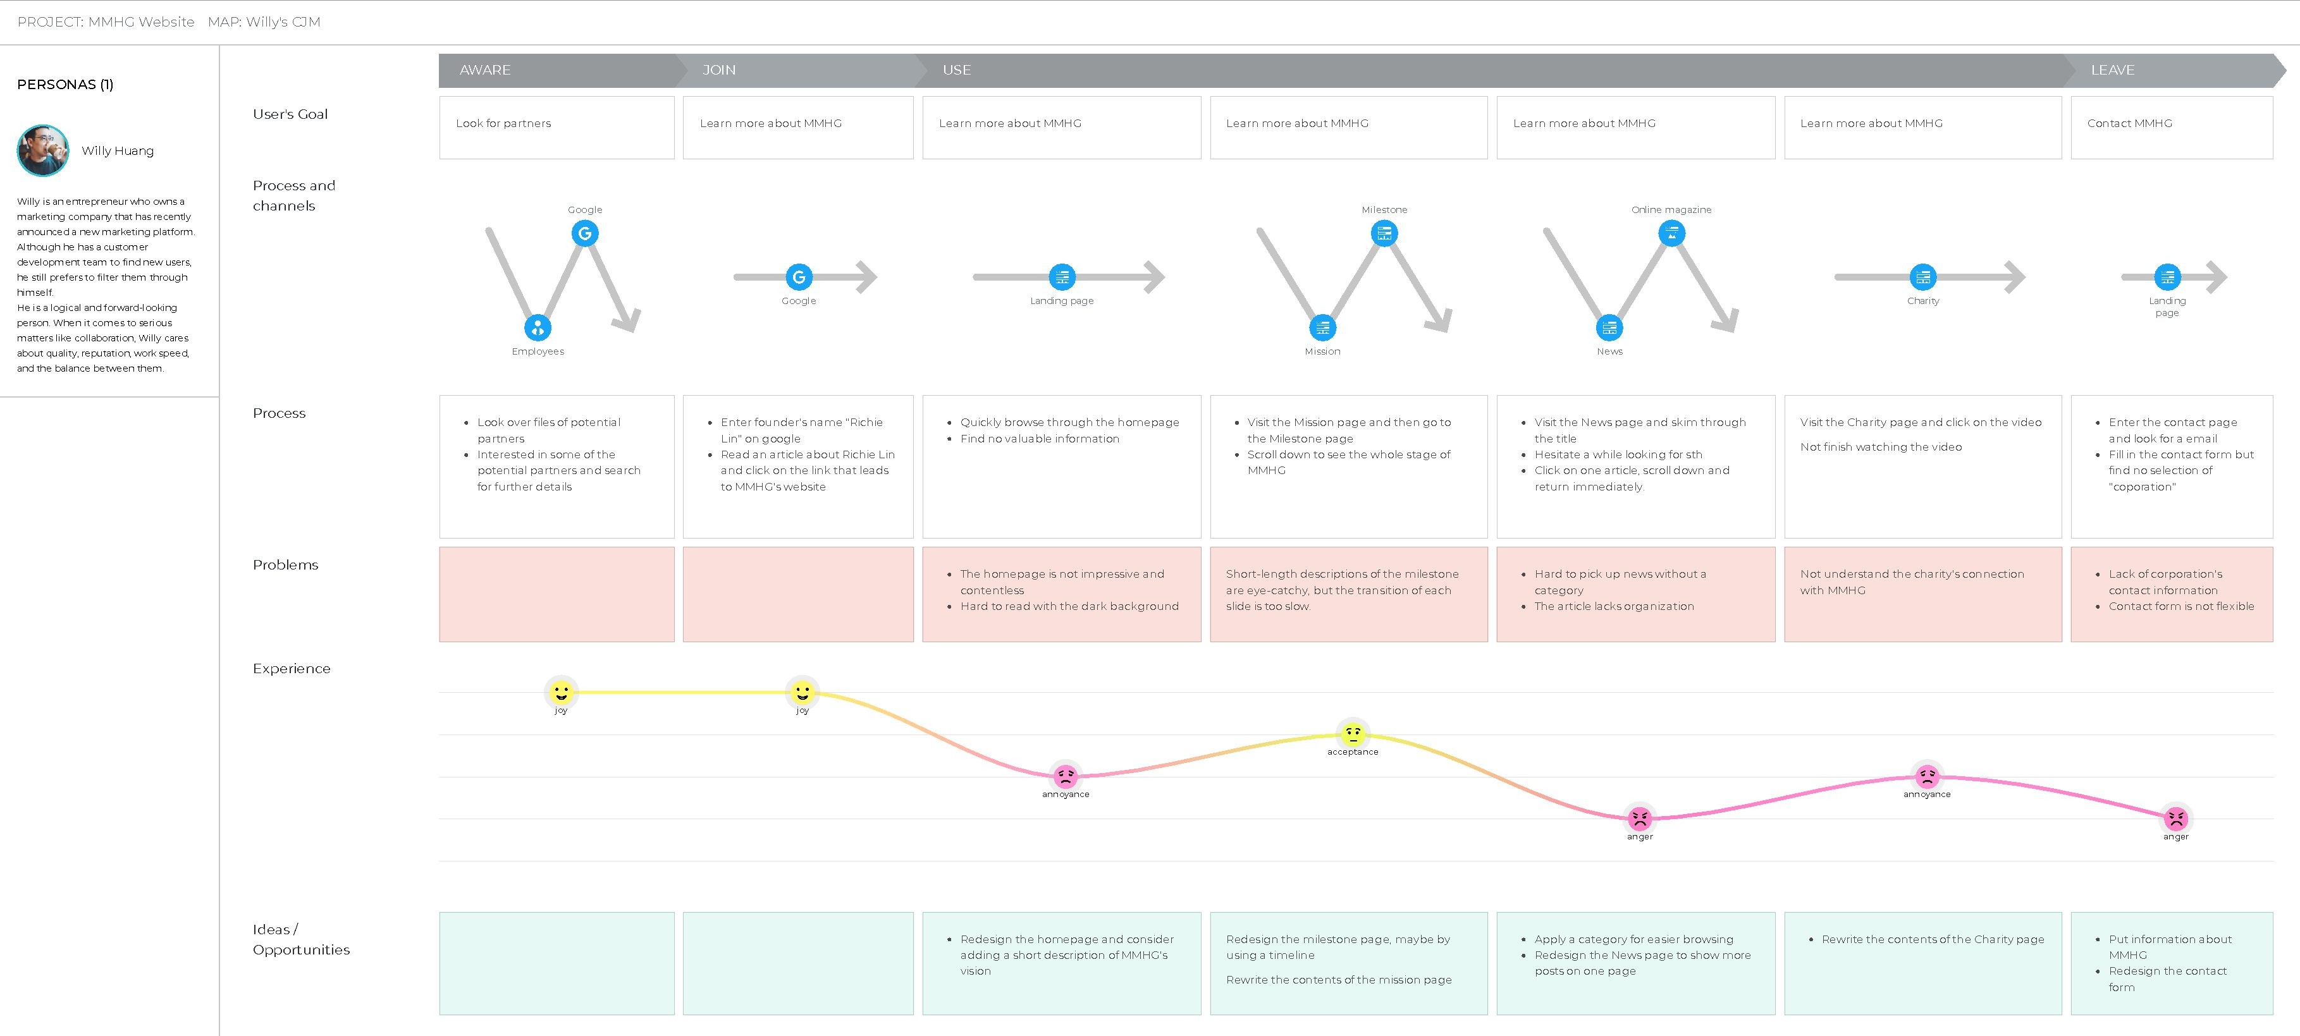Click the 'Look for partners' goal card
Viewport: 2300px width, 1036px height.
pyautogui.click(x=557, y=128)
